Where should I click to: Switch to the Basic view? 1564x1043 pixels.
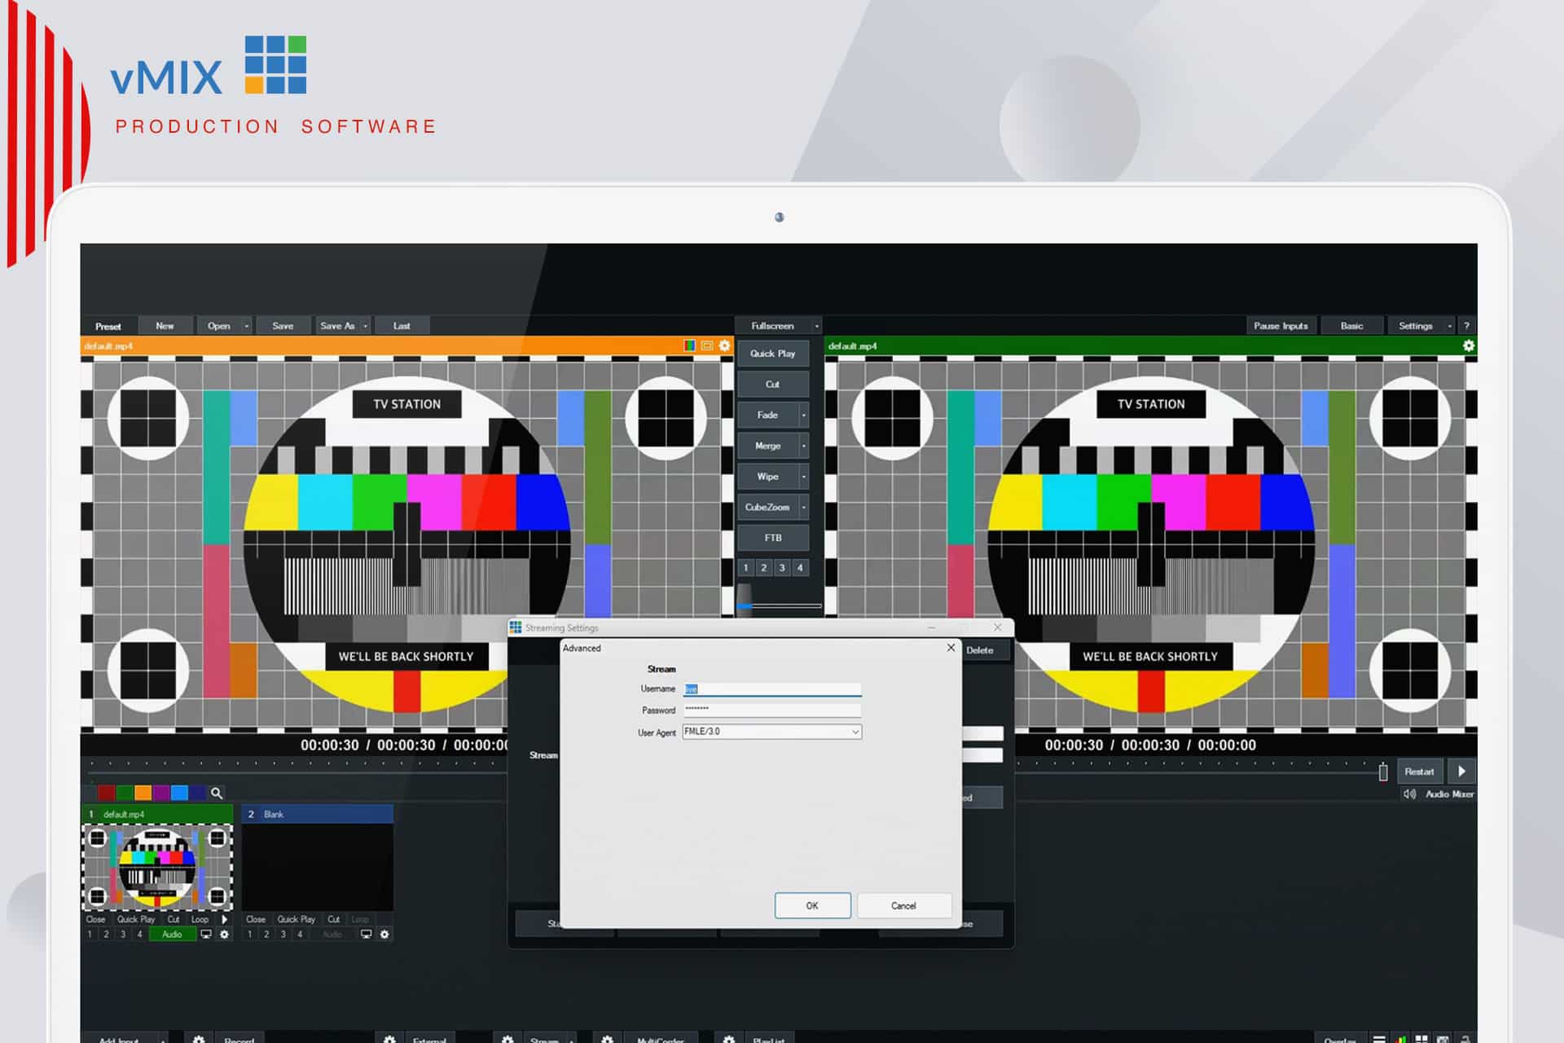pyautogui.click(x=1351, y=326)
